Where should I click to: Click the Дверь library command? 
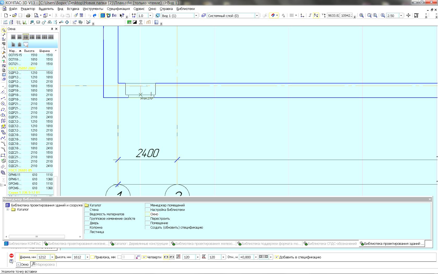coord(94,223)
